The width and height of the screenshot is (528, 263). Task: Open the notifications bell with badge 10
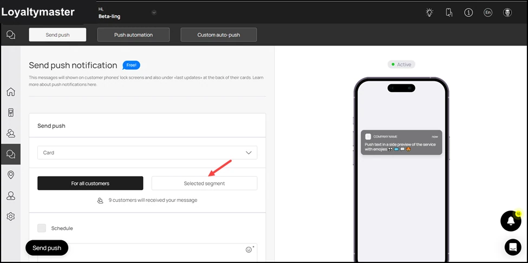511,221
